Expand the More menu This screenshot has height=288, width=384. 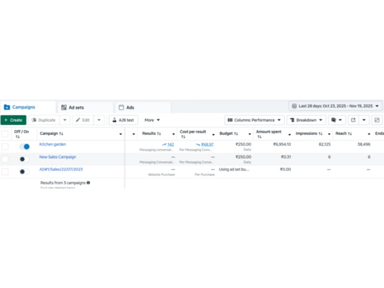coord(152,120)
